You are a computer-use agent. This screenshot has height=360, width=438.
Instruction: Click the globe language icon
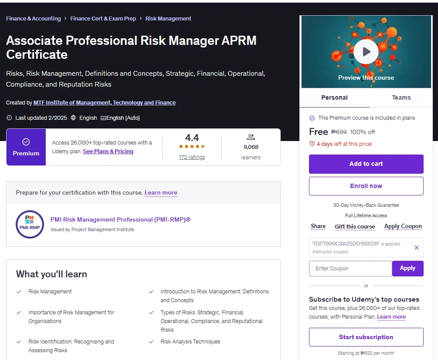click(73, 118)
